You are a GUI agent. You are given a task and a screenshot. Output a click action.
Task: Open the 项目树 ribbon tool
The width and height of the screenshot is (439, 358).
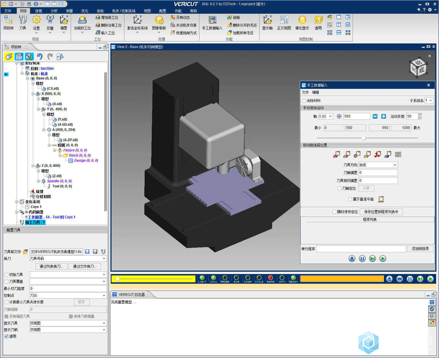(8, 23)
